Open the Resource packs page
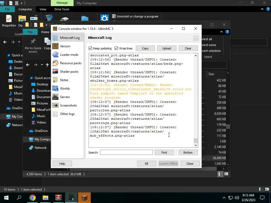 67,63
